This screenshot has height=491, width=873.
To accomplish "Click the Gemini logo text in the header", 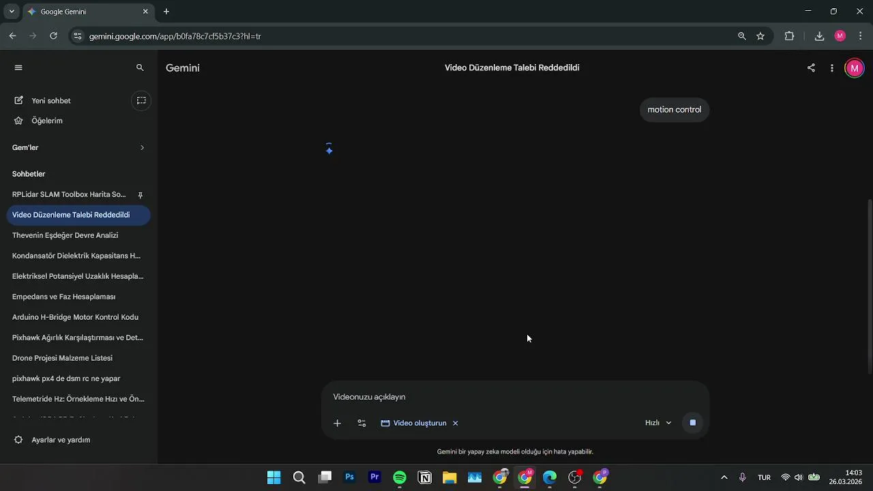I will coord(183,68).
